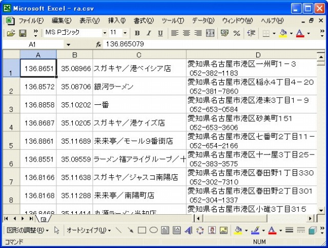328x248 pixels.
Task: Align text right
Action: pos(198,33)
